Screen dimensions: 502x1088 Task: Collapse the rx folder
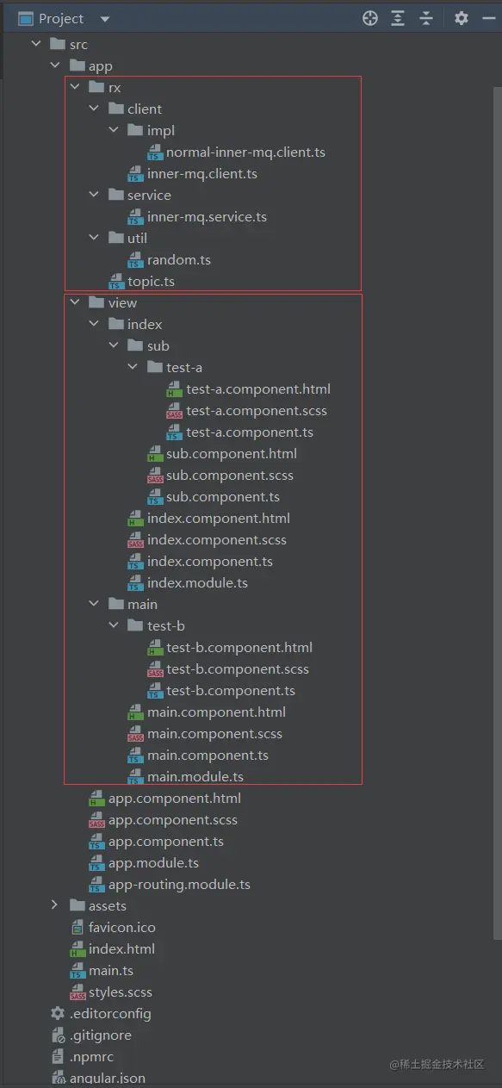pos(74,87)
